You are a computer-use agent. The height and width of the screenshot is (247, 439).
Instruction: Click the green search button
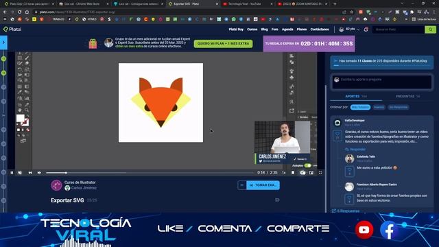pos(430,30)
